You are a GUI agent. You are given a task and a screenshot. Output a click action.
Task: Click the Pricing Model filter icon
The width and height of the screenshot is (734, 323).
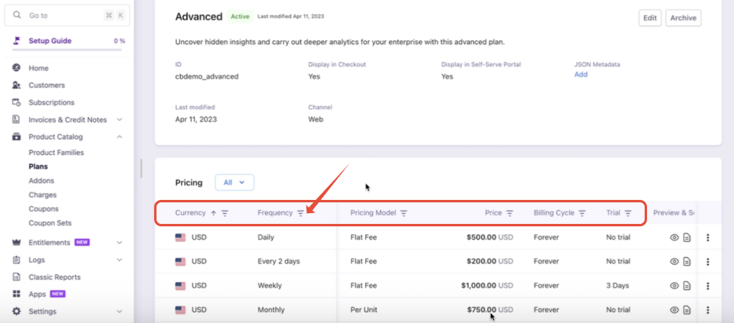pos(404,213)
